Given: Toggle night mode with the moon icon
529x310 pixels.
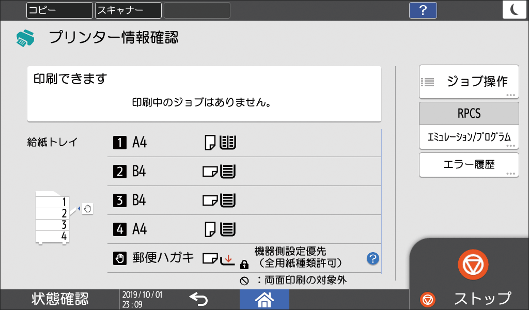Looking at the screenshot, I should point(515,10).
